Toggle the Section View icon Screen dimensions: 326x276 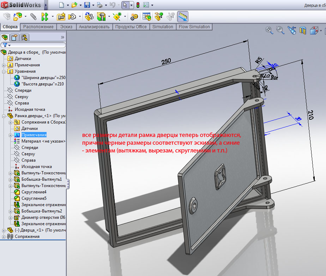(x=302, y=31)
